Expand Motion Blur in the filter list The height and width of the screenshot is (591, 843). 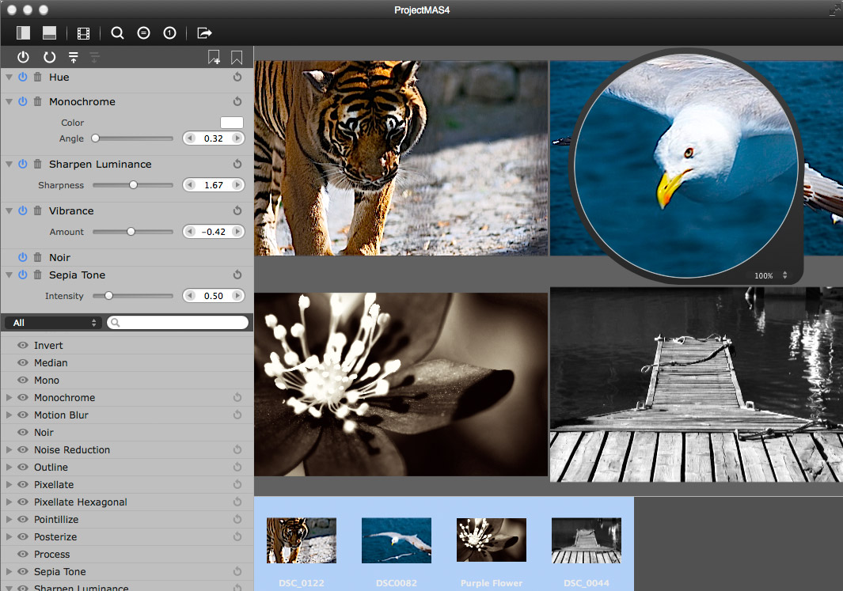9,415
